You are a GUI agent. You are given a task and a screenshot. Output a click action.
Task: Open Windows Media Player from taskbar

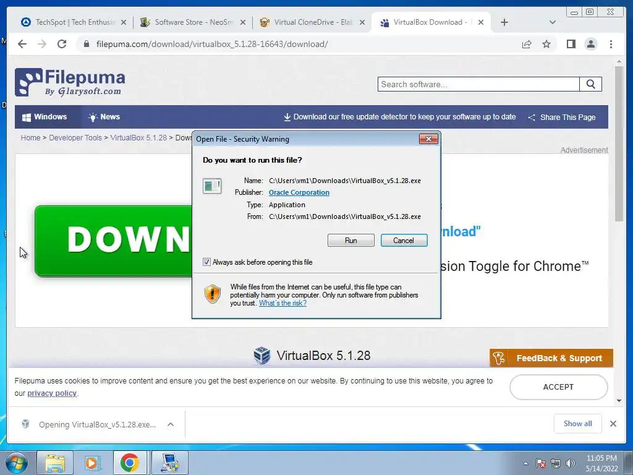pyautogui.click(x=92, y=463)
